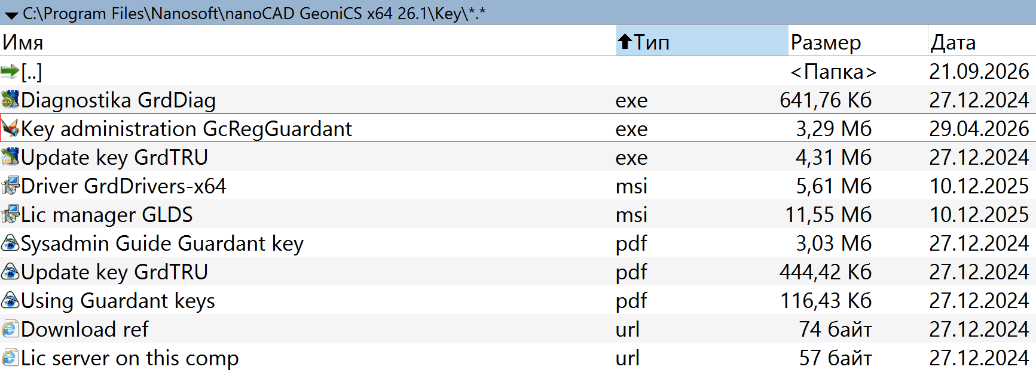This screenshot has height=385, width=1036.
Task: Click the Update key GrdTRU exe icon
Action: pos(10,157)
